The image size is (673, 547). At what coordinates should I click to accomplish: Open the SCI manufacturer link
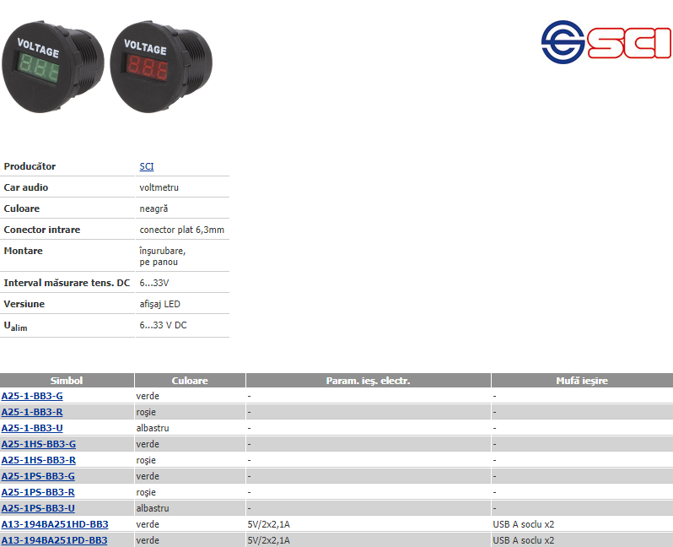coord(147,166)
